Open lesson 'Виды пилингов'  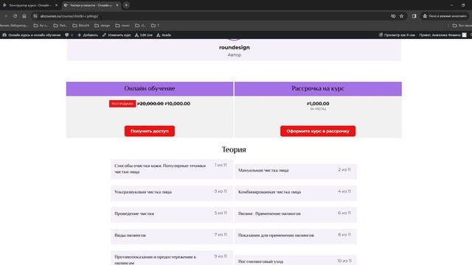172,236
